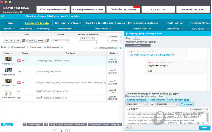The image size is (212, 132).
Task: Open the Staff Hotline tab
Action: point(174,23)
